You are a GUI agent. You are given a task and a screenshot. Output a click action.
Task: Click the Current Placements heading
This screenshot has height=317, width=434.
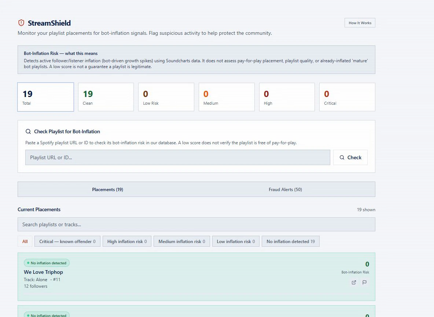(x=39, y=209)
